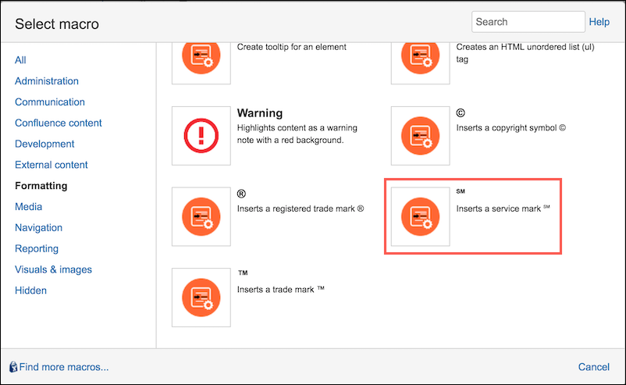Select the tooltip macro icon
Image resolution: width=626 pixels, height=385 pixels.
click(201, 62)
